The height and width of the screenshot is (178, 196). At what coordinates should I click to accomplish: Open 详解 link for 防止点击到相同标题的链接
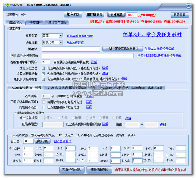105,124
